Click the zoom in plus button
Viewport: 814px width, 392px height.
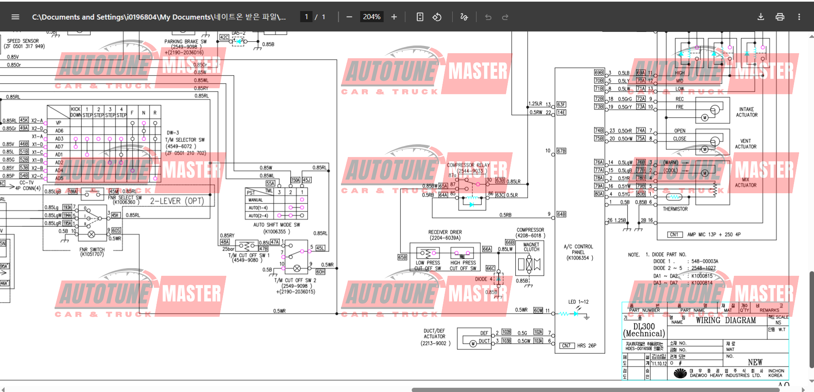(394, 17)
